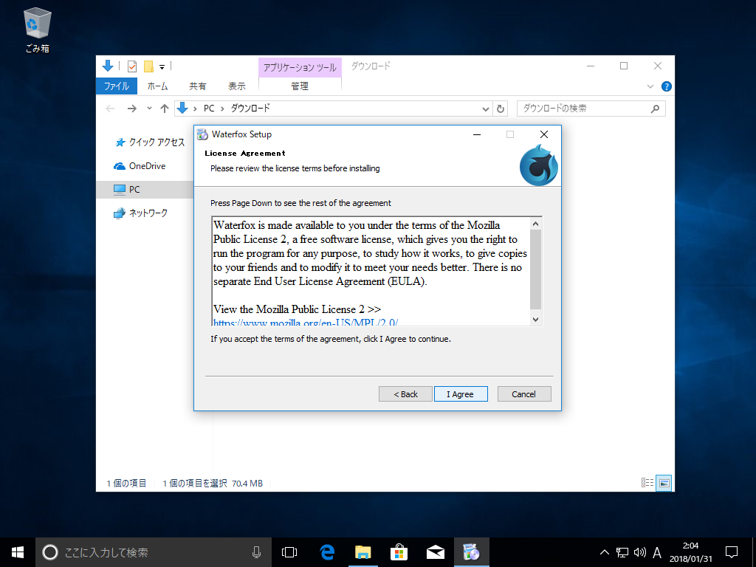Click IME input mode A indicator
The width and height of the screenshot is (756, 567).
[656, 552]
